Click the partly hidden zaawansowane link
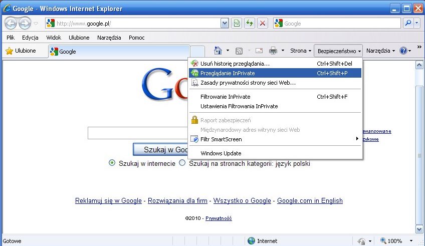This screenshot has height=246, width=425. click(x=377, y=131)
